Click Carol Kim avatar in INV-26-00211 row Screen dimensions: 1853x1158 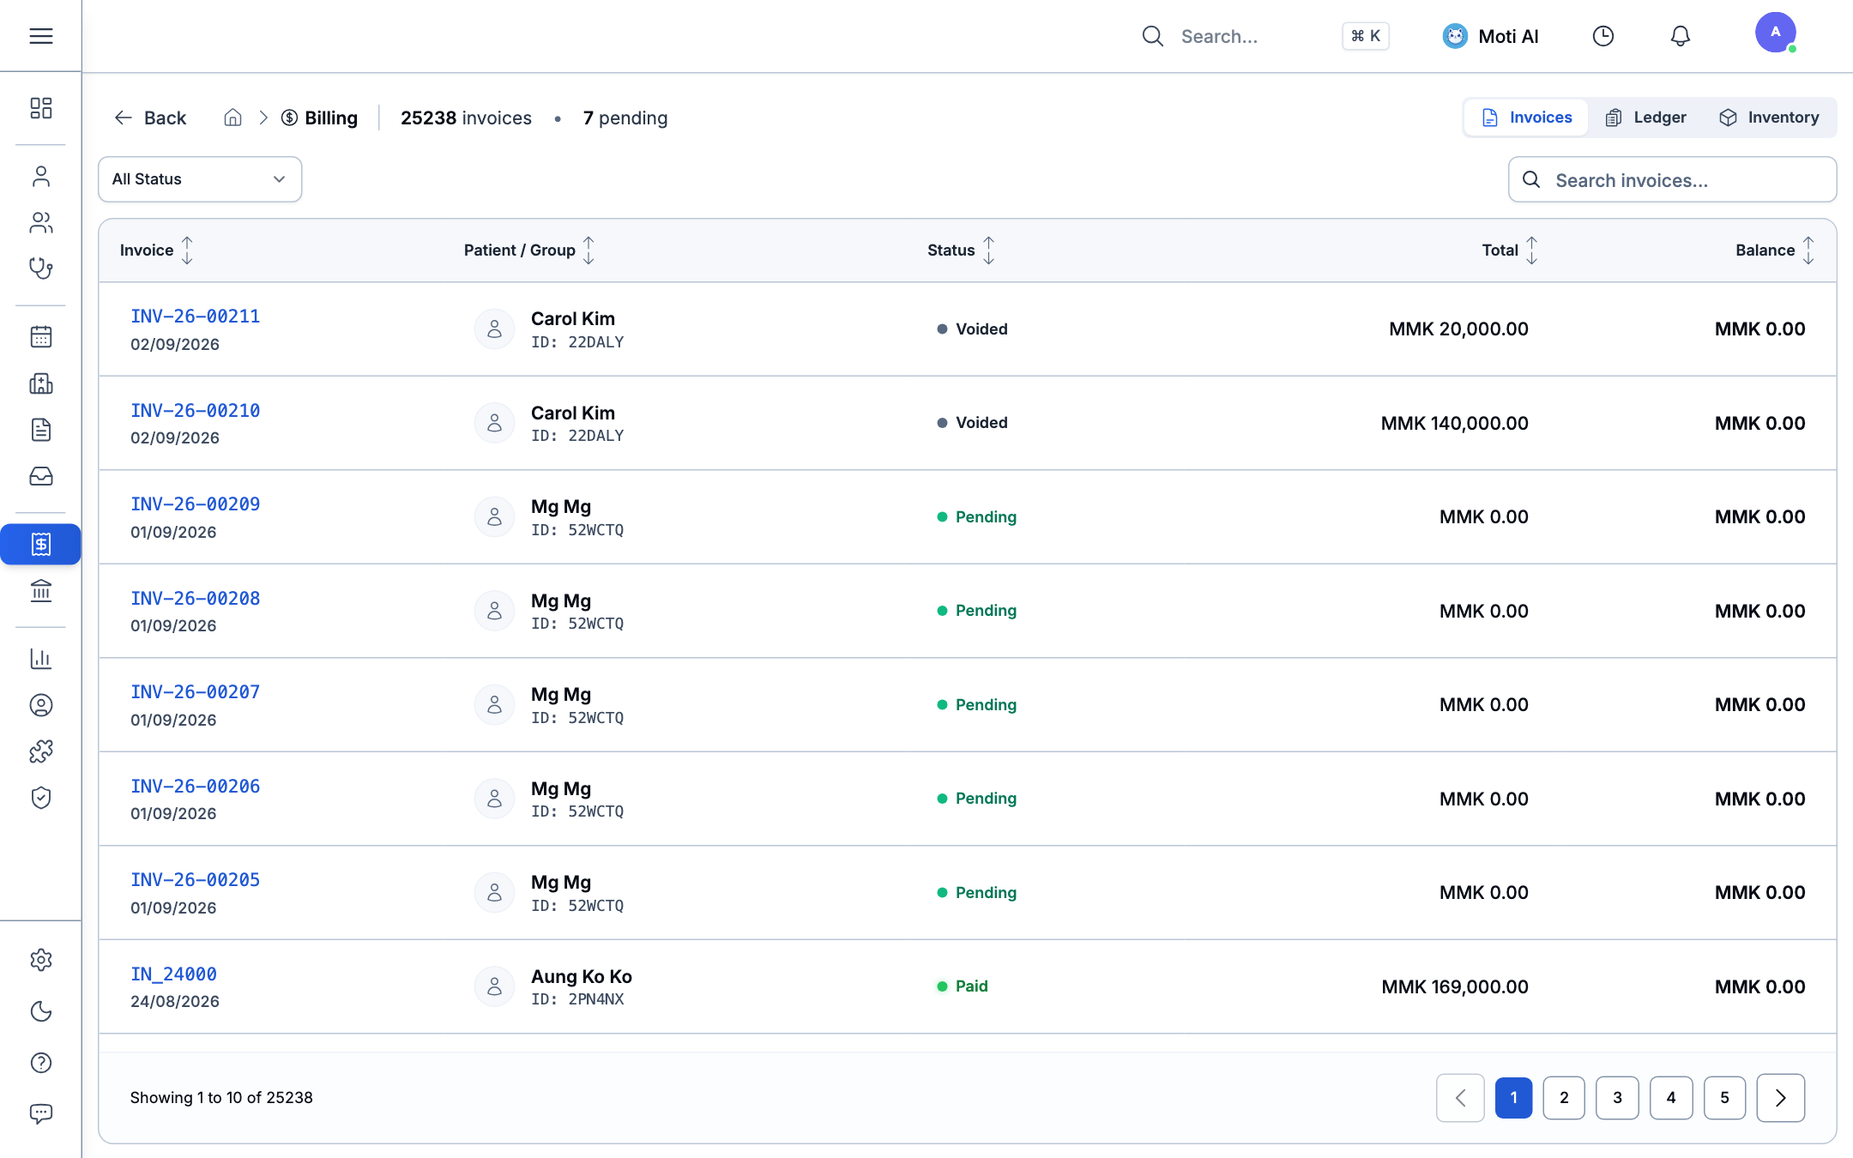click(x=494, y=329)
